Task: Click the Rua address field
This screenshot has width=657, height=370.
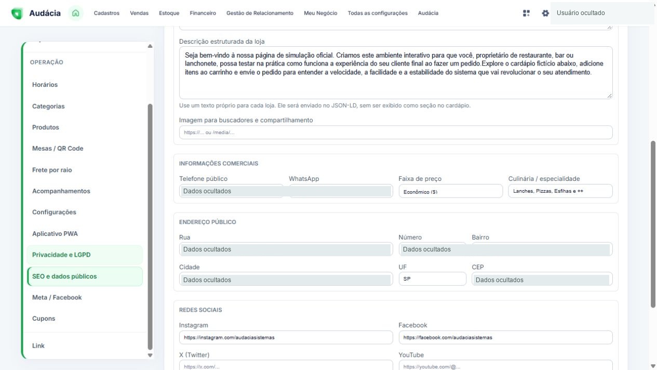Action: [286, 249]
